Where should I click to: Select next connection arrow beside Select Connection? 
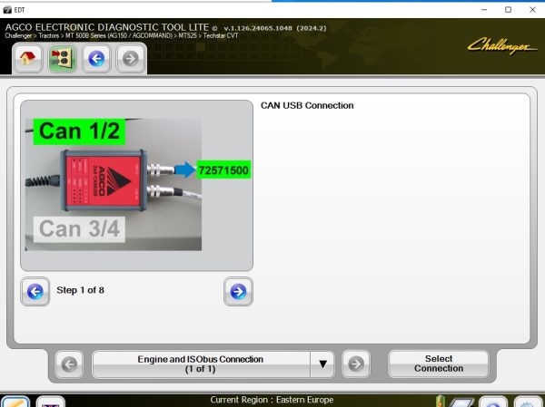click(x=356, y=364)
